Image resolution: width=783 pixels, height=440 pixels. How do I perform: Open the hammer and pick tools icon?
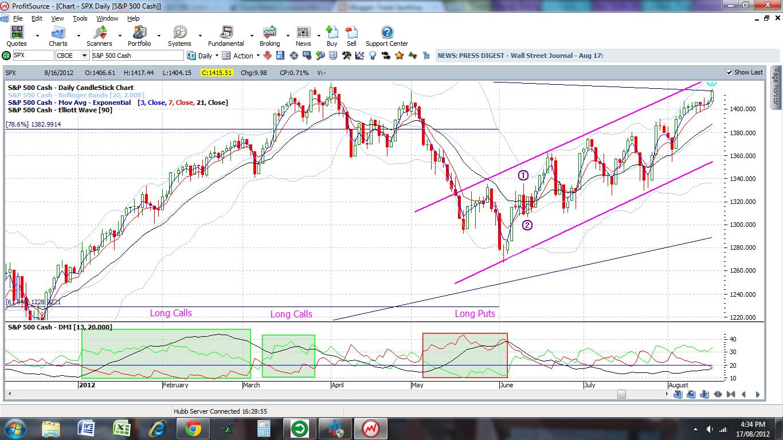pos(346,56)
